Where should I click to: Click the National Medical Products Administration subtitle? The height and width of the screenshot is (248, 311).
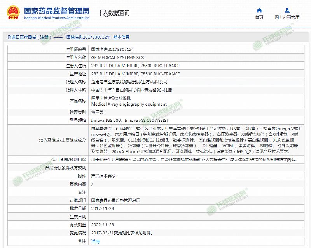[57, 18]
